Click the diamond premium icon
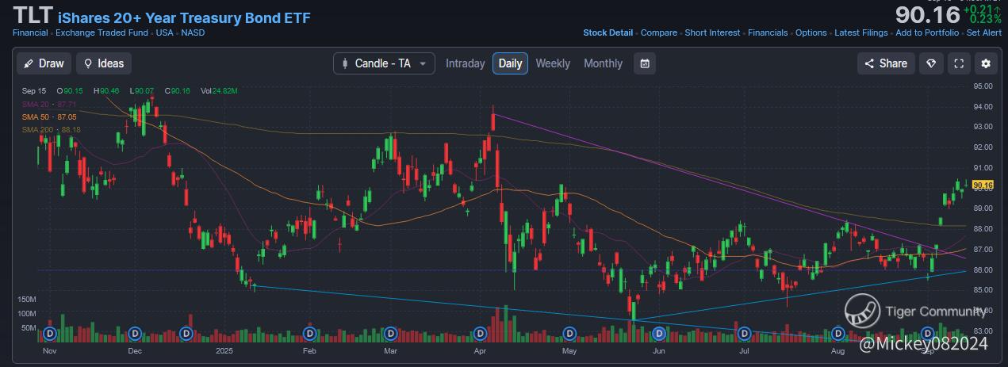 click(932, 63)
